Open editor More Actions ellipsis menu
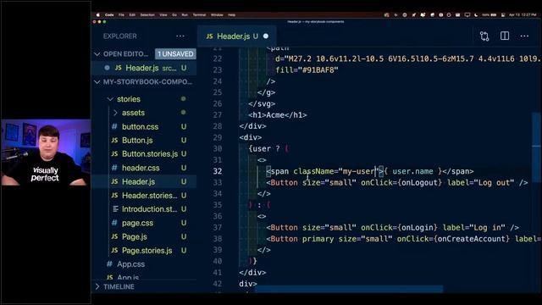Viewport: 542px width, 305px height. 524,36
